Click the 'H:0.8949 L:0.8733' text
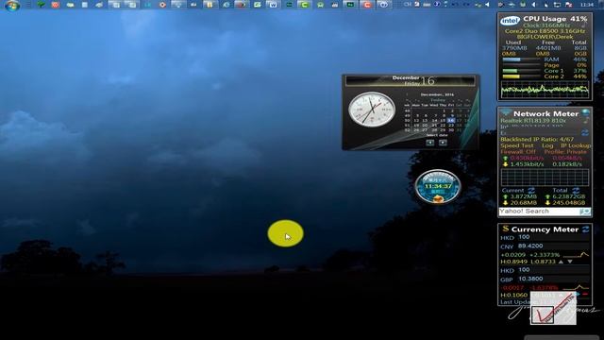 (528, 262)
